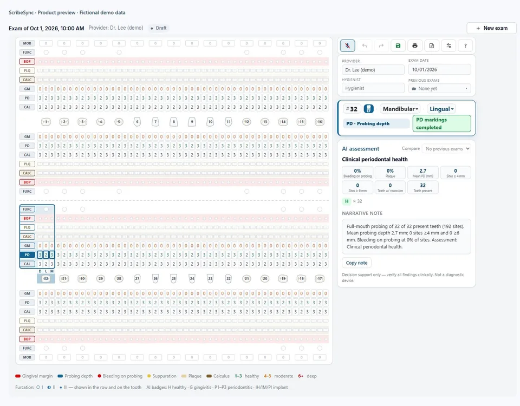
Task: Click the Exam Date field 10/01/2026
Action: click(x=439, y=70)
